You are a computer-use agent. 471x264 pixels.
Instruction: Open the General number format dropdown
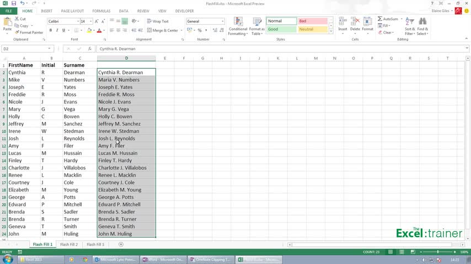point(223,21)
